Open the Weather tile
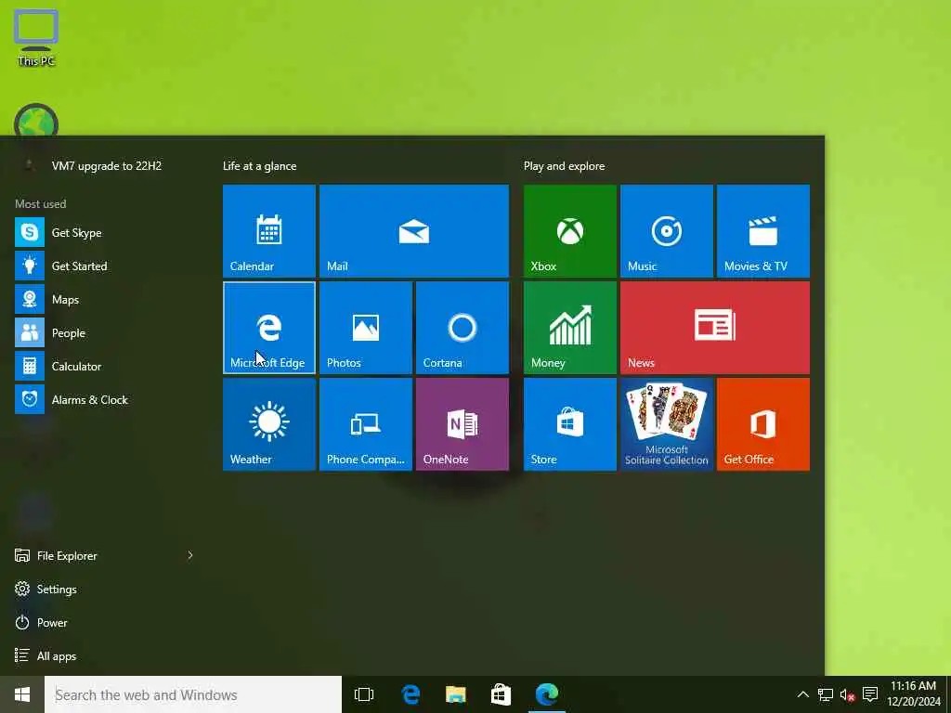The image size is (951, 713). coord(268,424)
